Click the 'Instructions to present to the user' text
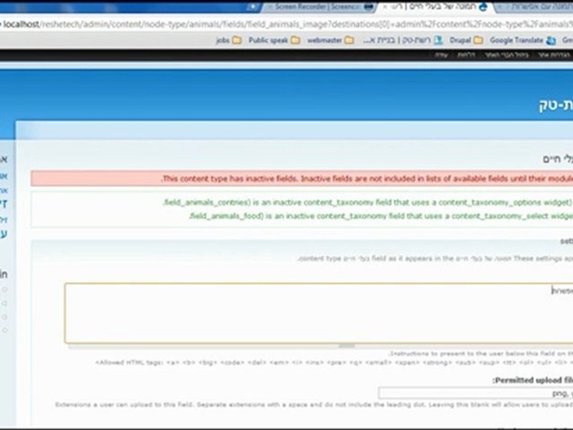The width and height of the screenshot is (573, 430). [480, 354]
